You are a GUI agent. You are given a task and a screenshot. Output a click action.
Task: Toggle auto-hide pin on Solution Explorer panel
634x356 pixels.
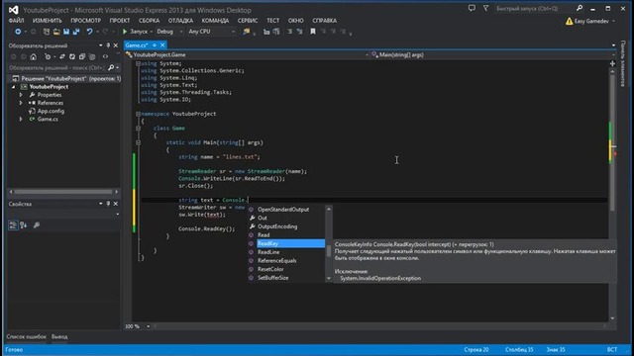click(x=108, y=45)
